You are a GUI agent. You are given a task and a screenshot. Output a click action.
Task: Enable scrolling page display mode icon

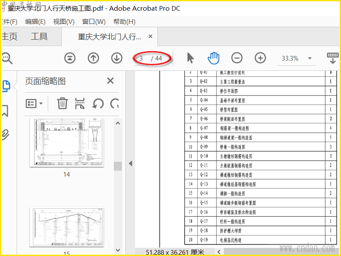click(x=333, y=58)
